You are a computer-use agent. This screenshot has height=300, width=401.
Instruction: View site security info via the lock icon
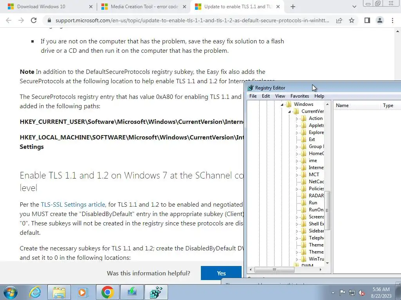pos(49,20)
